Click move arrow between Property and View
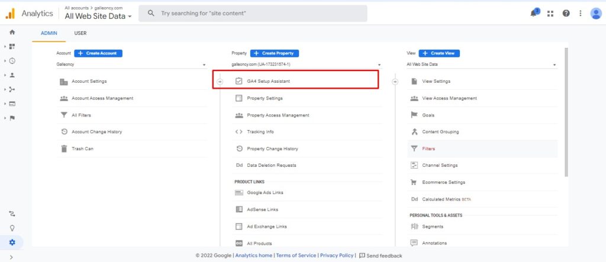Screen dimensions: 606x262 click(x=395, y=82)
